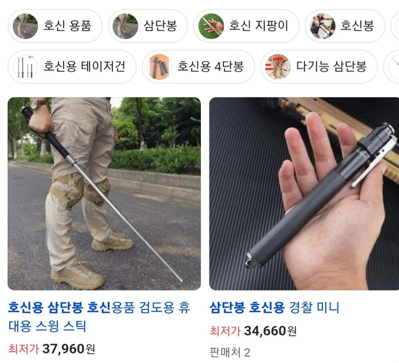This screenshot has width=399, height=363.
Task: Tap the 호신용 테이저건 chip thumbnail icon
Action: (x=25, y=67)
